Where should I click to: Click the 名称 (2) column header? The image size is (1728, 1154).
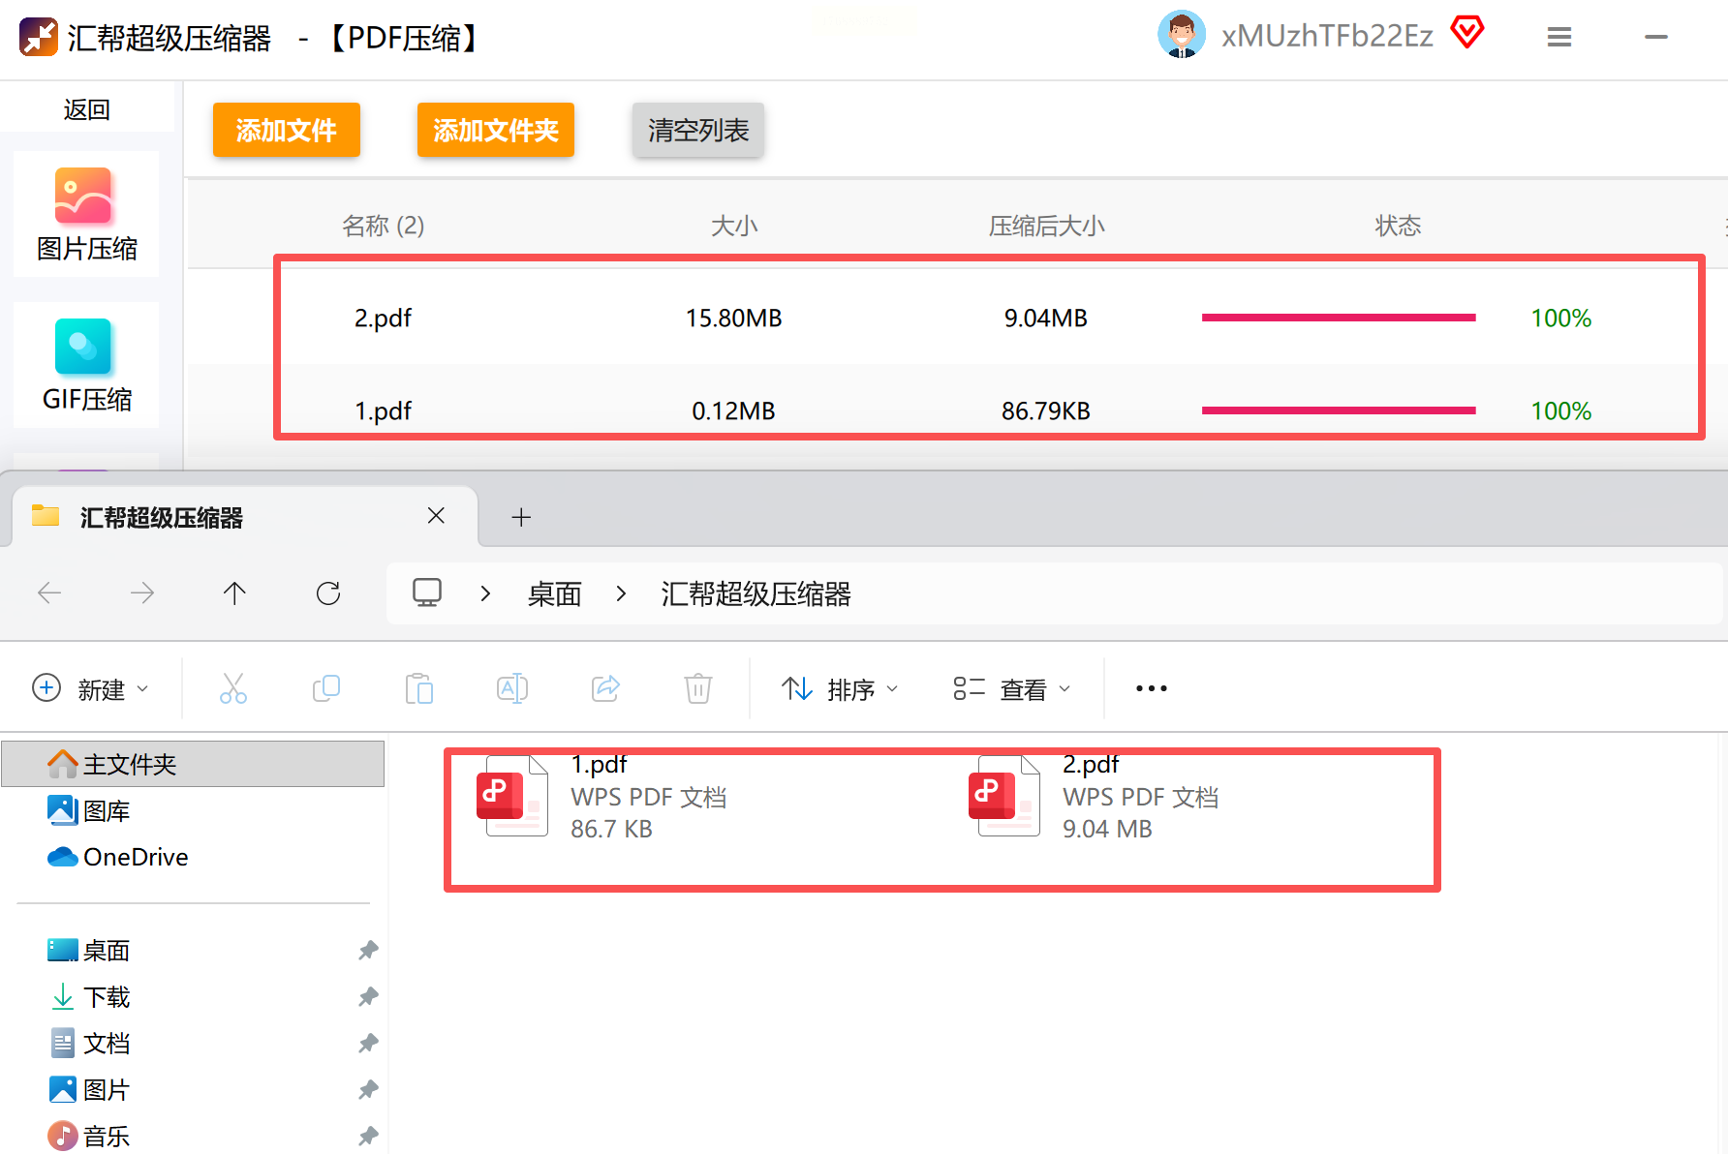[384, 226]
